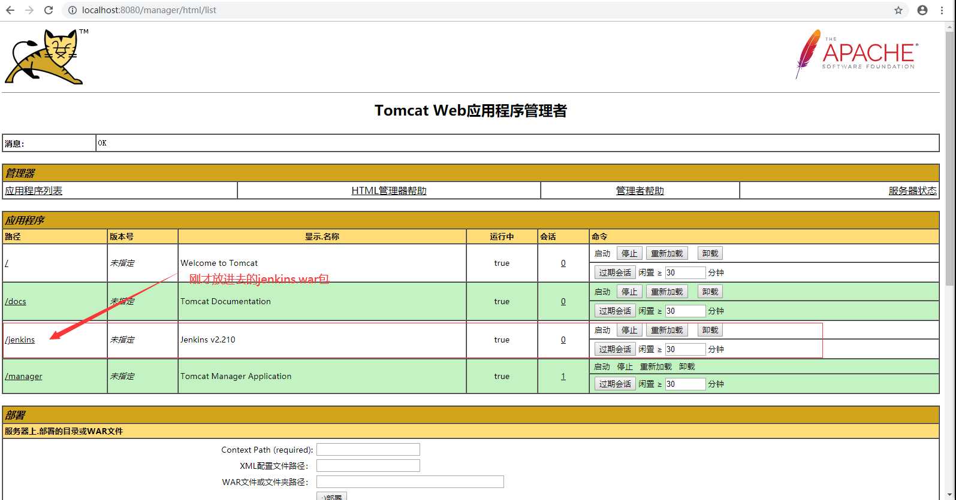Click the XML配置文件路径 input field
This screenshot has height=500, width=956.
[x=368, y=466]
